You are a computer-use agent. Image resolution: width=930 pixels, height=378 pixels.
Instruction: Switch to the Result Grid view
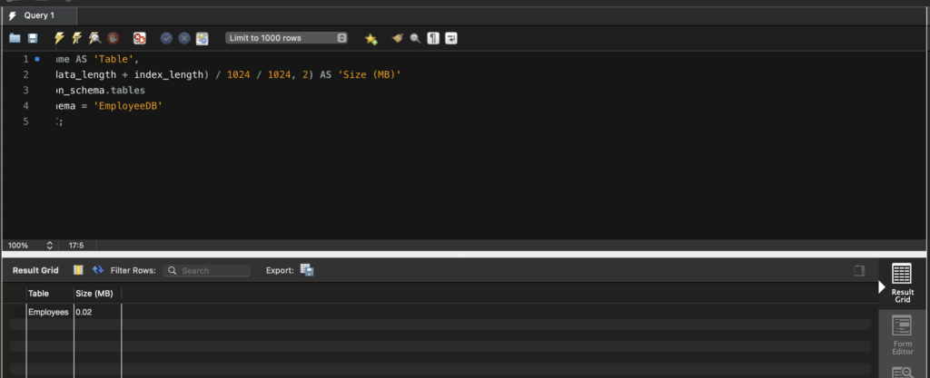coord(902,282)
